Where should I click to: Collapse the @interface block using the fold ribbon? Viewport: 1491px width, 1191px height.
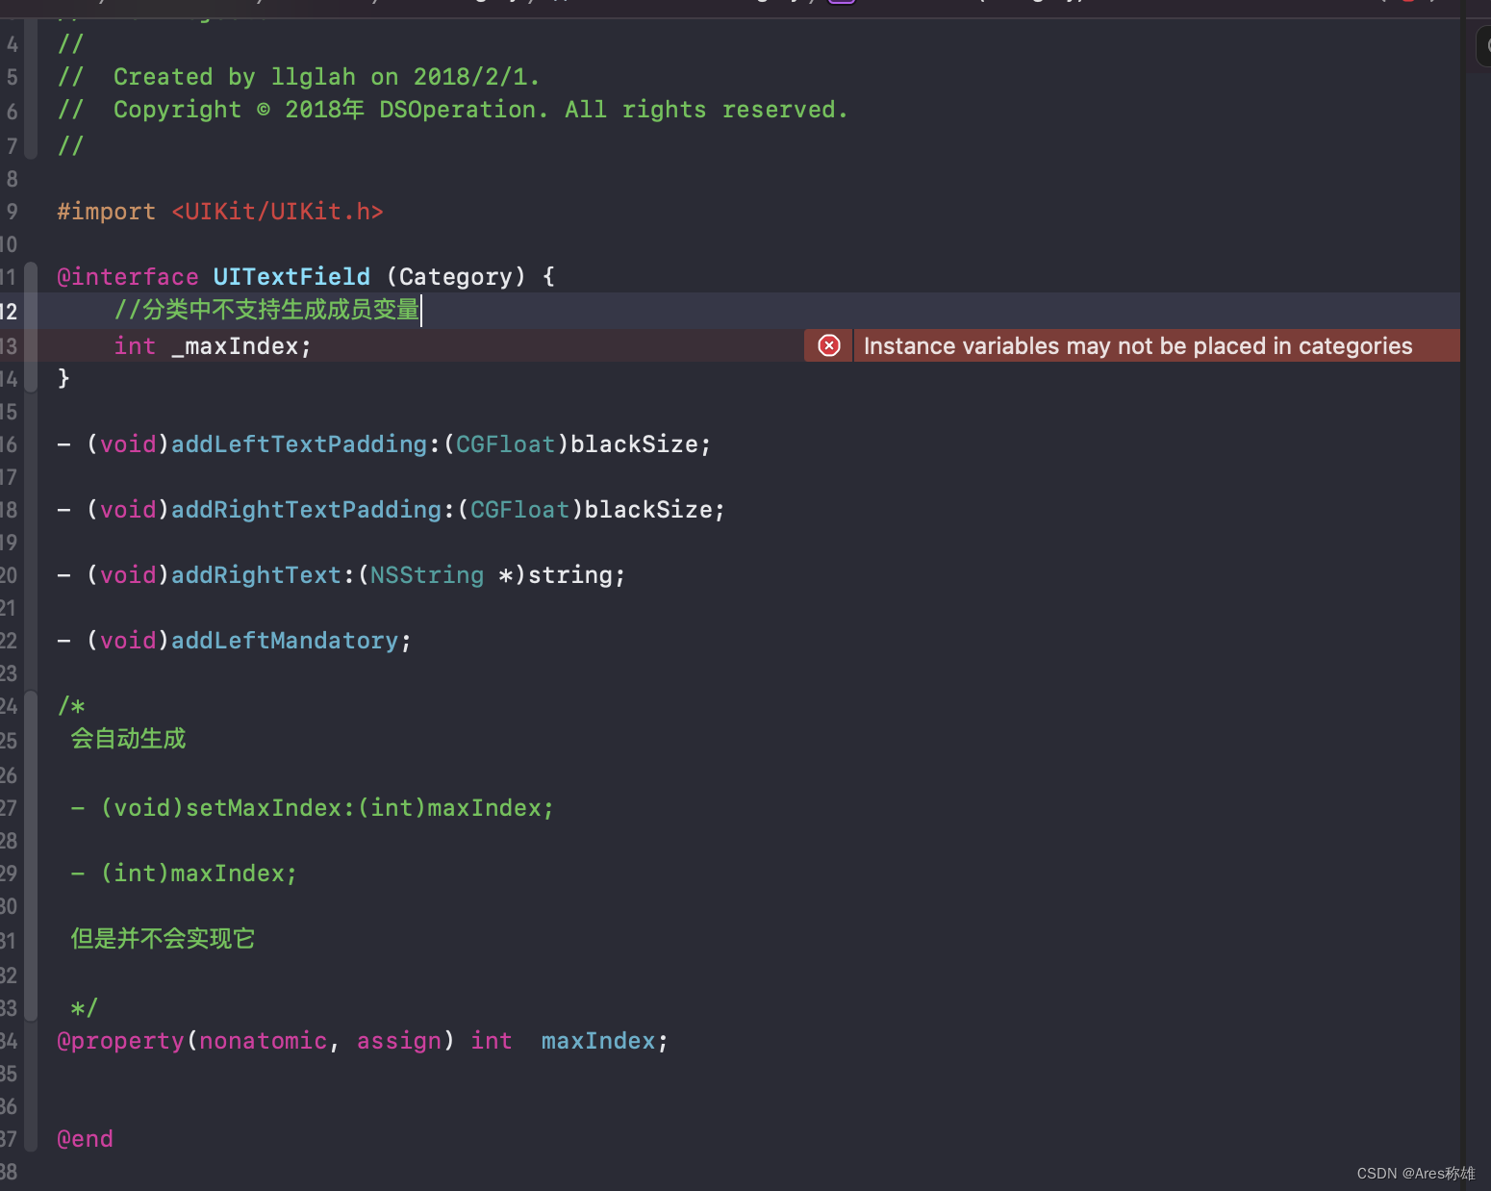coord(31,326)
